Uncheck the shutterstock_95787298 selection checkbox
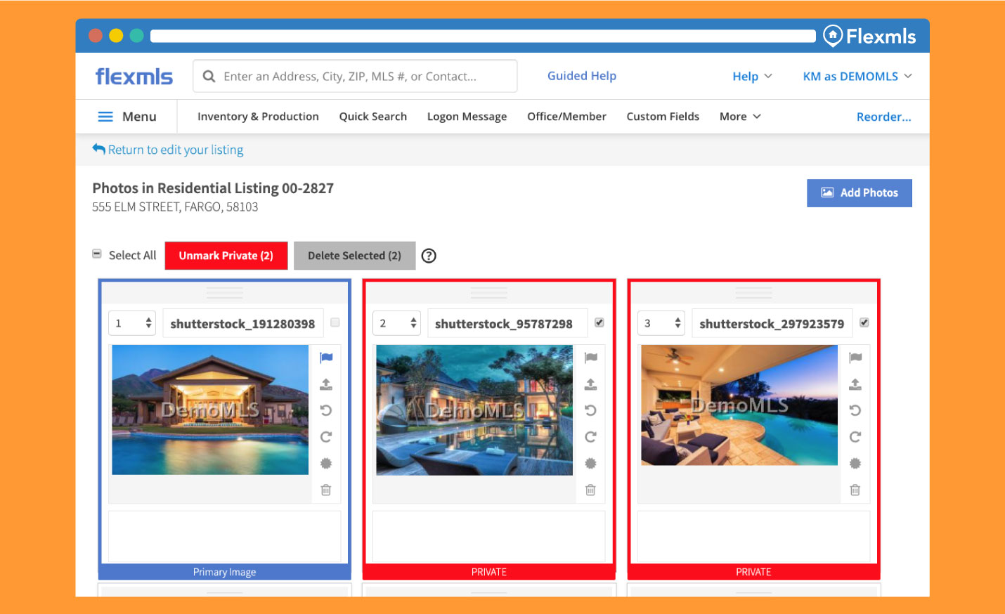 point(599,322)
